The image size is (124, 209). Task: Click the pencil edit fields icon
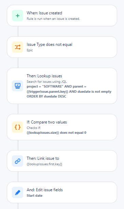pyautogui.click(x=17, y=192)
